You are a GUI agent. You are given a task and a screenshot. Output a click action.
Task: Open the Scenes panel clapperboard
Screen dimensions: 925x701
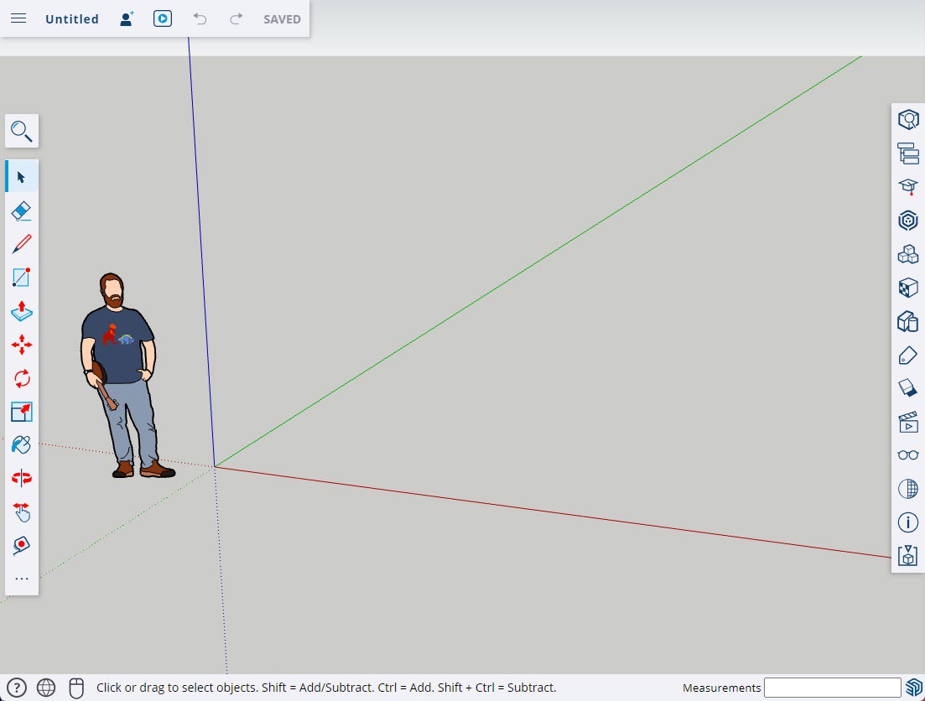(x=907, y=422)
